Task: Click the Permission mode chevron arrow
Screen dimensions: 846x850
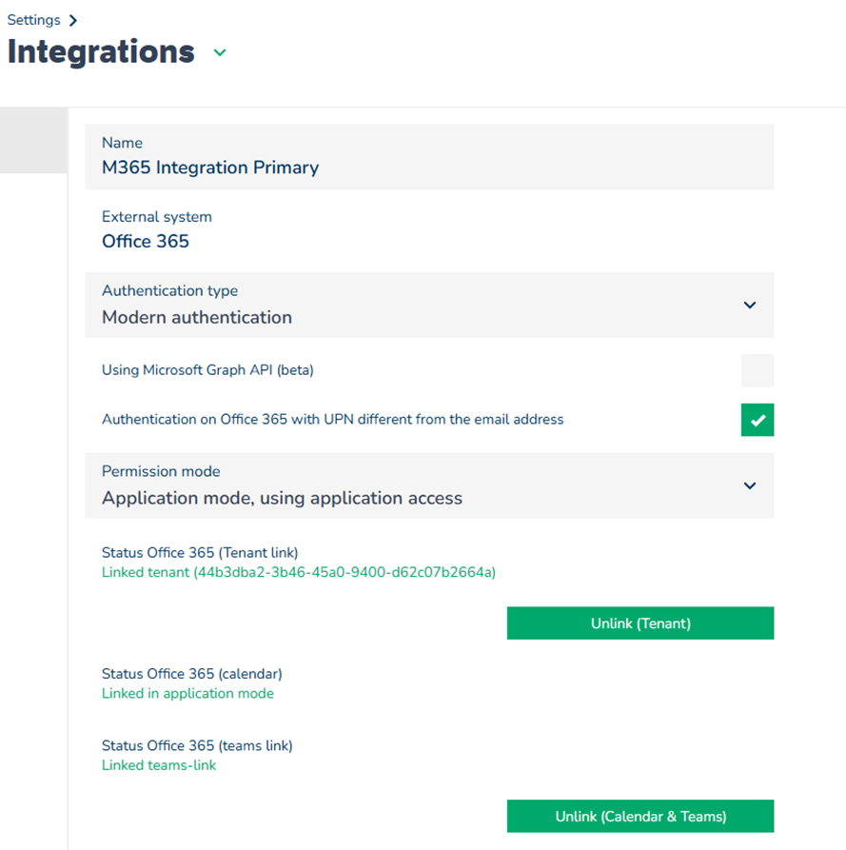Action: (750, 485)
